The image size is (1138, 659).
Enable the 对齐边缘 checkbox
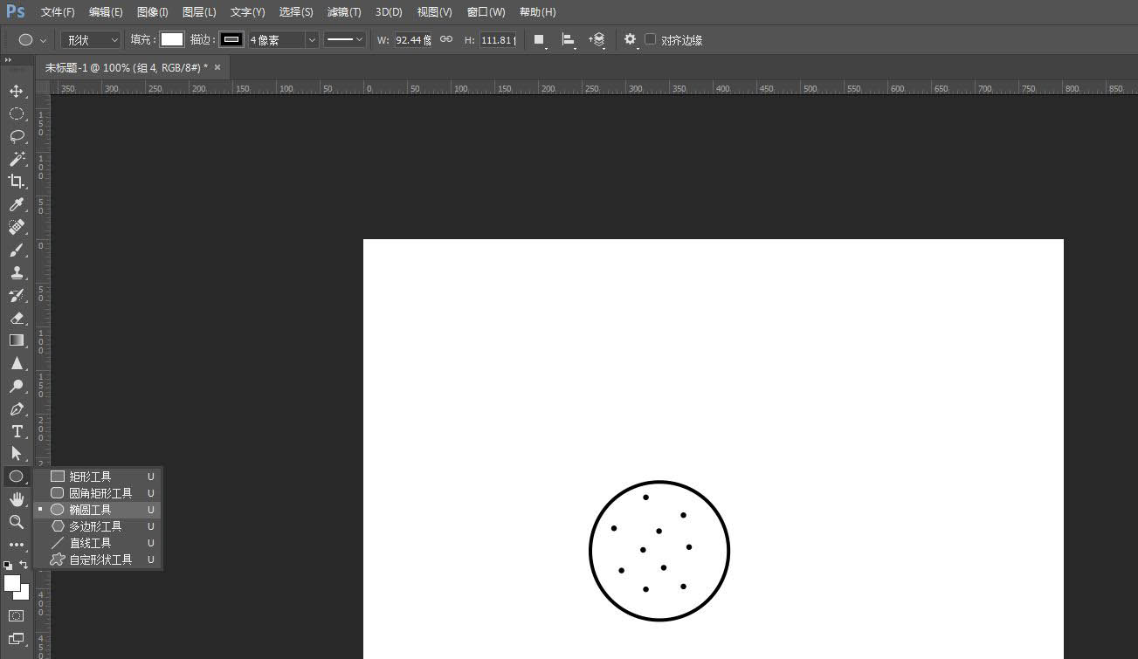coord(650,39)
